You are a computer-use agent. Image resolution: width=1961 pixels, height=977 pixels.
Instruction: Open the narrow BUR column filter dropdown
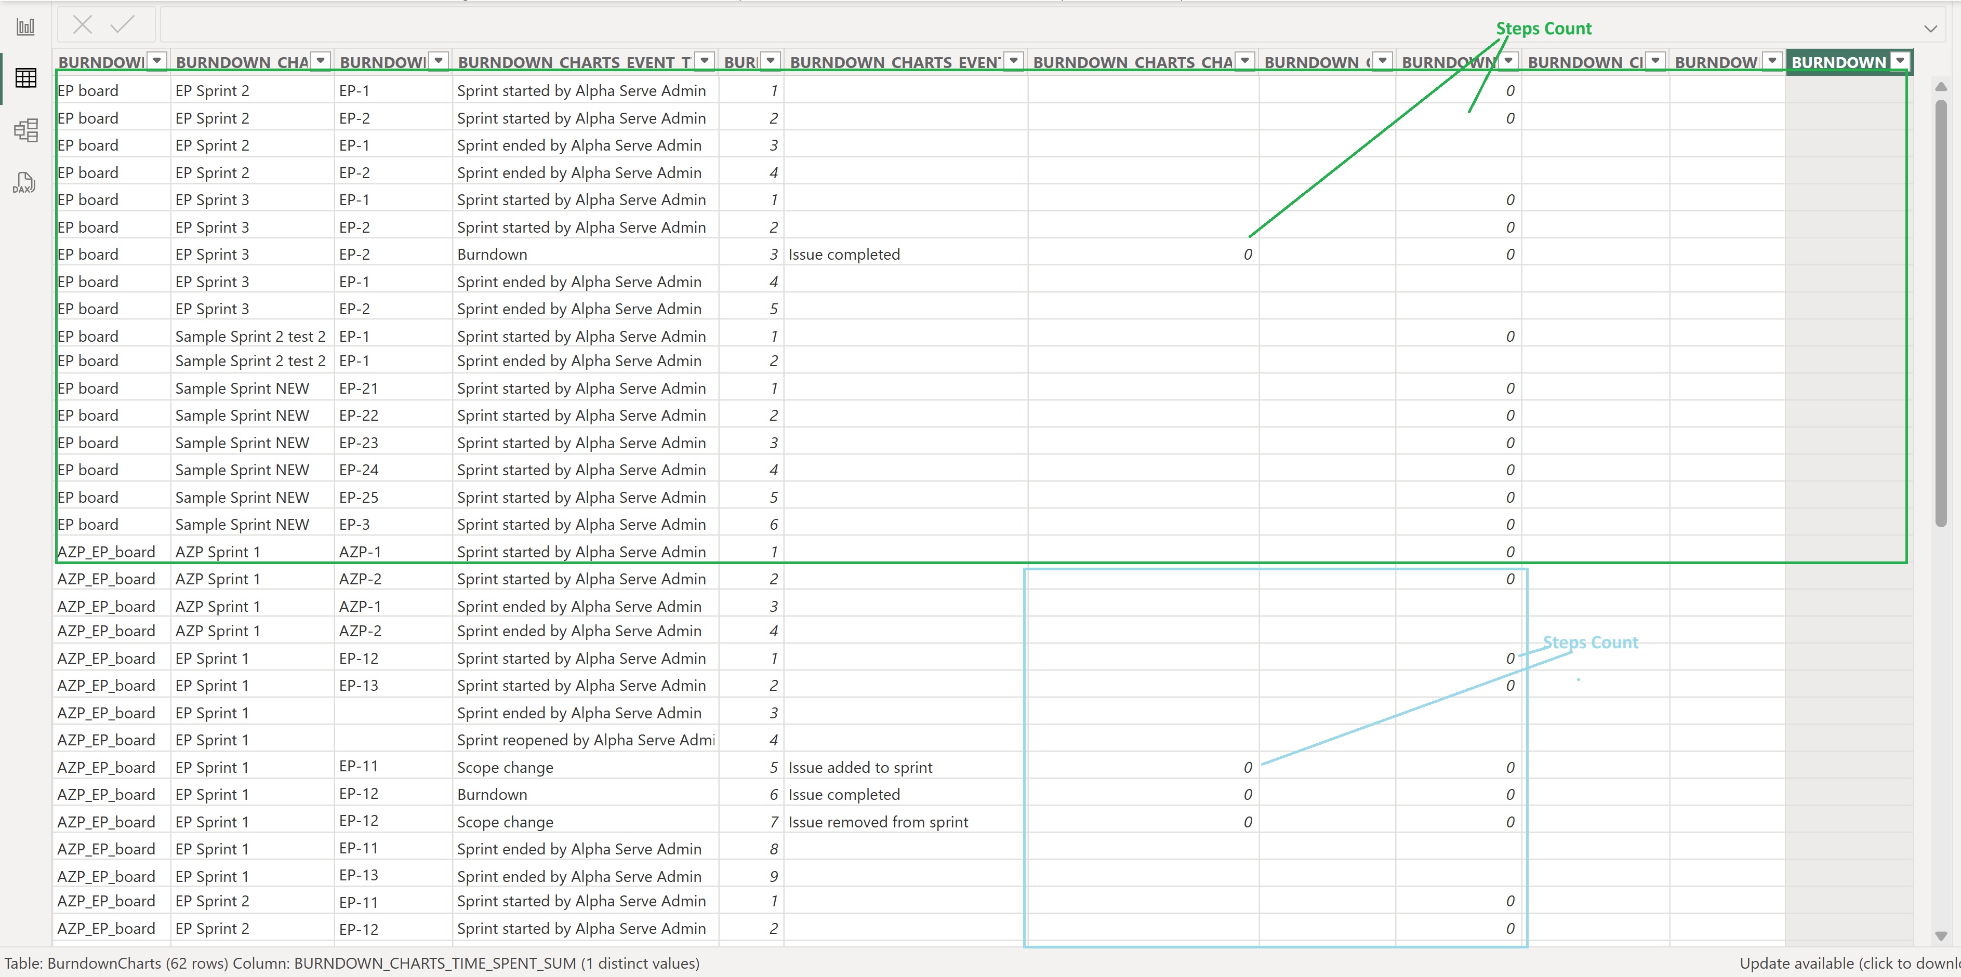(771, 61)
